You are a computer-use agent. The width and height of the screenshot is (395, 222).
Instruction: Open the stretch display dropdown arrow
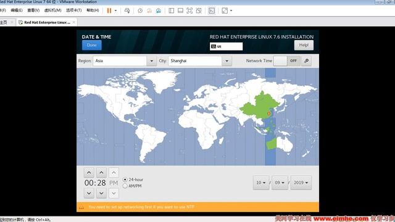point(231,10)
